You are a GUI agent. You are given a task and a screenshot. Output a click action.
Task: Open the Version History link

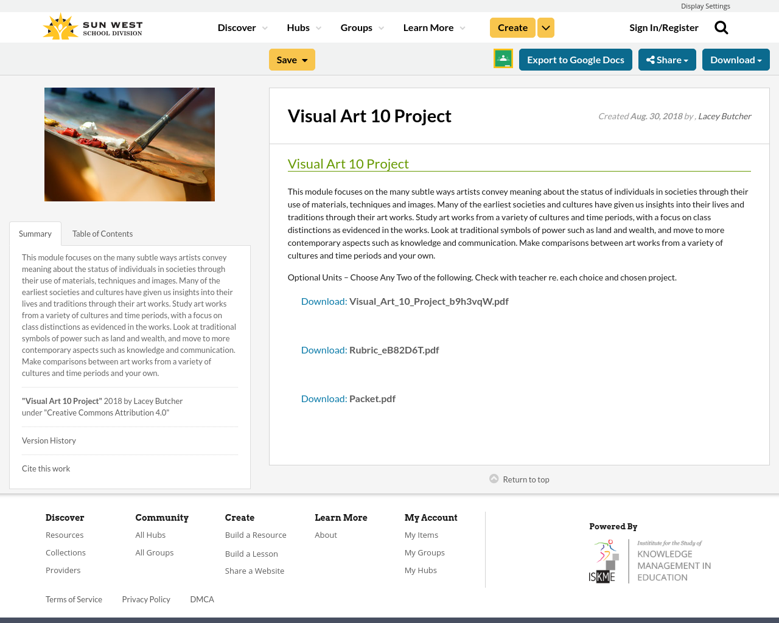coord(49,440)
